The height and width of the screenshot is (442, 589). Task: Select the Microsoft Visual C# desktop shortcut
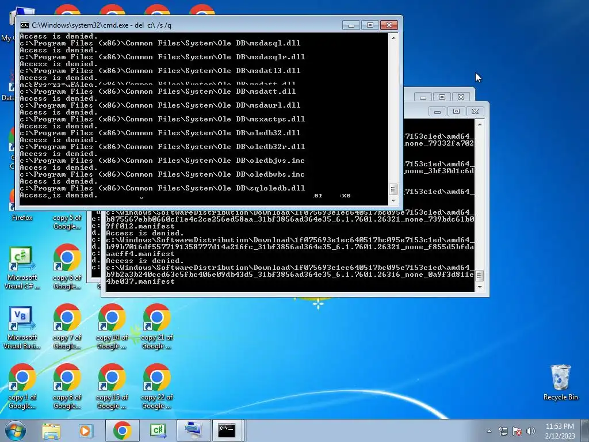coord(22,268)
